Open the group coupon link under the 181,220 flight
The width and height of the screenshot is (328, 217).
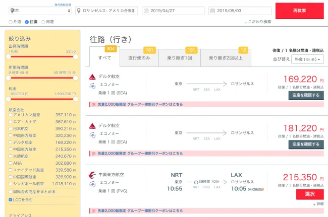click(x=140, y=154)
